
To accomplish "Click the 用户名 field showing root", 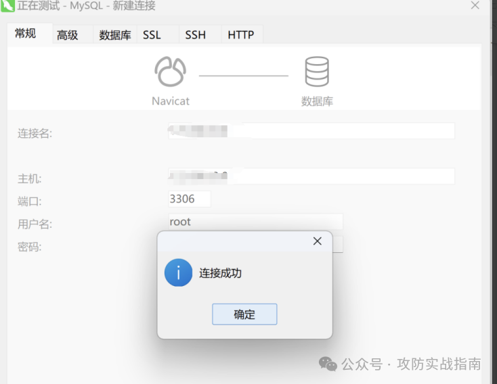I will [255, 221].
